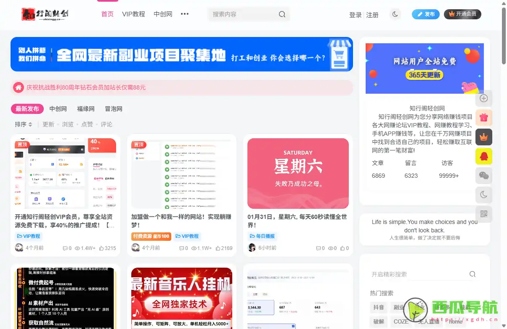
Task: Click the magnifier icon in search bar
Action: (282, 14)
